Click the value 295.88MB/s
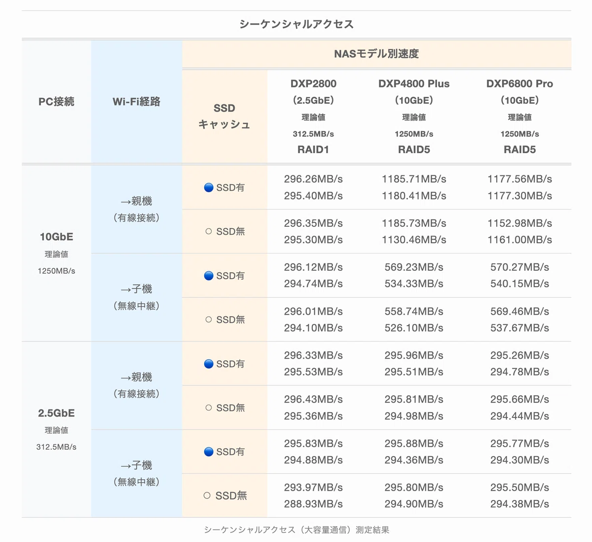 point(414,444)
